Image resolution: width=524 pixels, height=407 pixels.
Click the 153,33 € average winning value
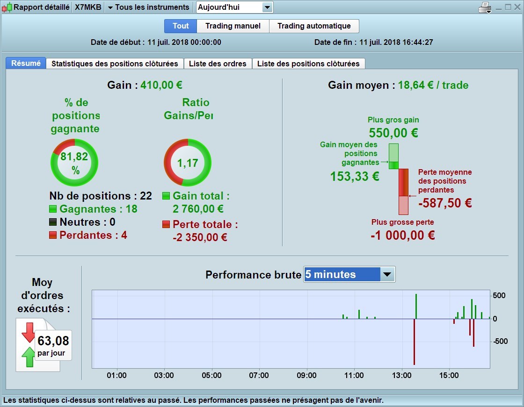(x=355, y=176)
